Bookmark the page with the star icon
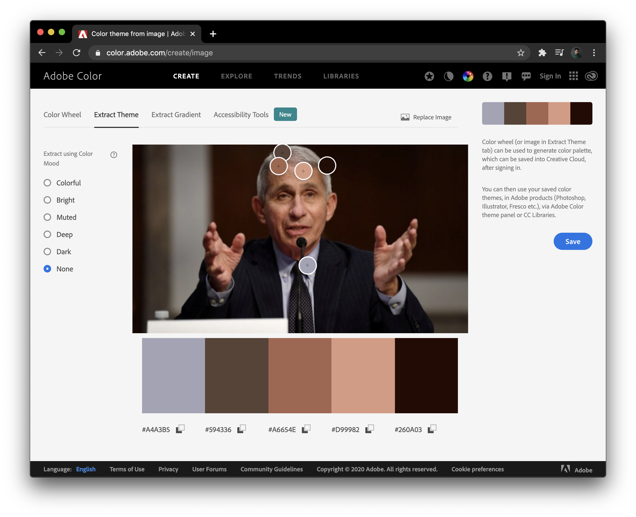Image resolution: width=636 pixels, height=517 pixels. pyautogui.click(x=521, y=53)
